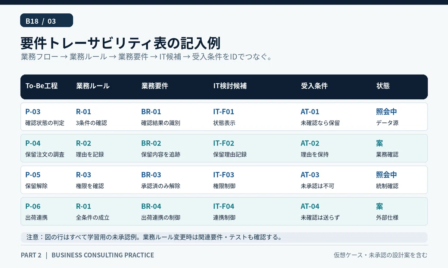Click the text "保留内容を追跡"
The image size is (448, 268).
[161, 154]
